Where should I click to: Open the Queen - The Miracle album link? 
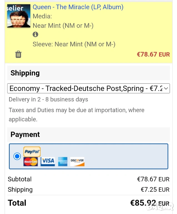pos(78,7)
